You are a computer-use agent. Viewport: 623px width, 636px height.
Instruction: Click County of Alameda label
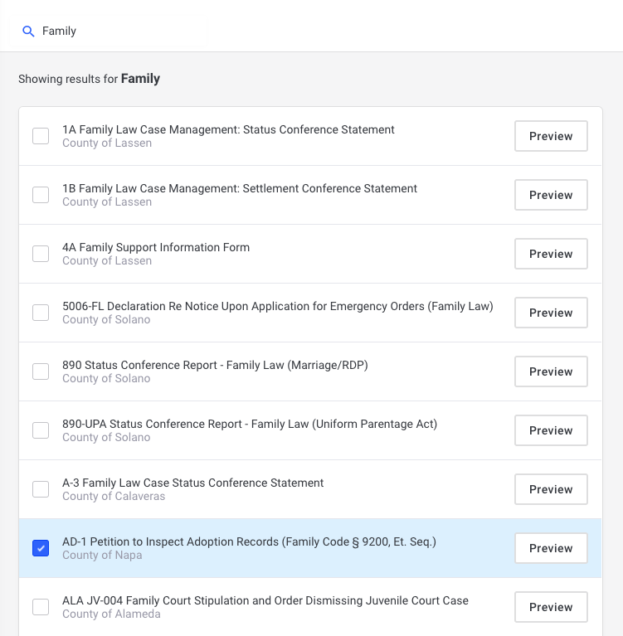pos(111,614)
